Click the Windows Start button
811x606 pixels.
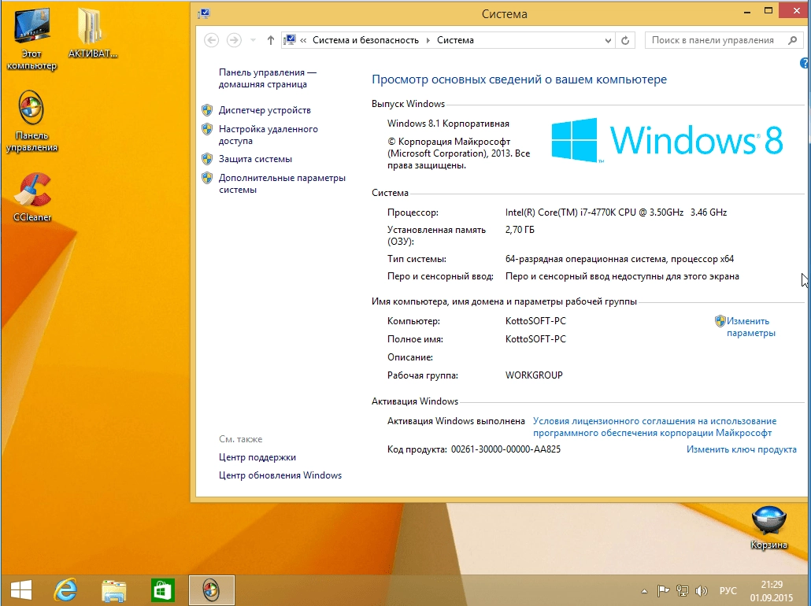(21, 590)
